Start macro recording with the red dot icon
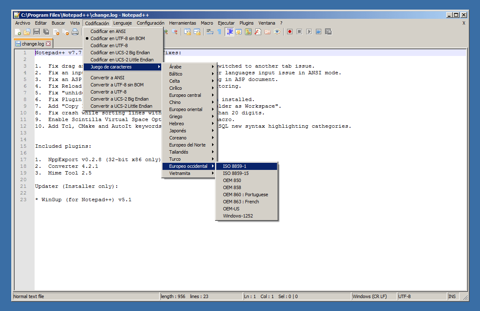 [290, 31]
